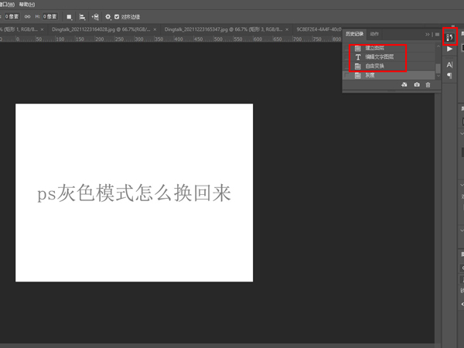This screenshot has height=348, width=464.
Task: Click the link width and height icon
Action: click(x=27, y=16)
